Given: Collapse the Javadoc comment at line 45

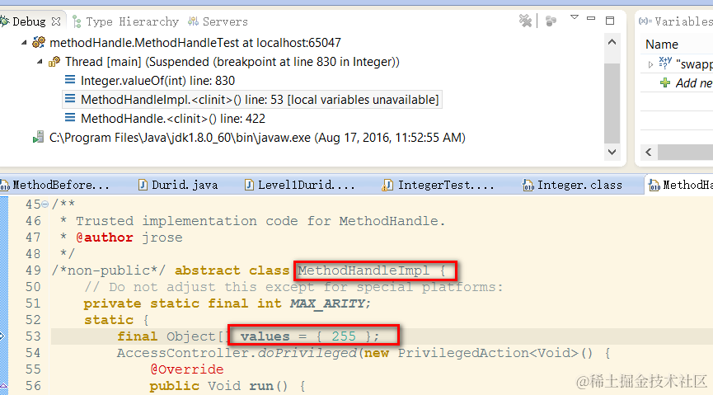Looking at the screenshot, I should 45,205.
